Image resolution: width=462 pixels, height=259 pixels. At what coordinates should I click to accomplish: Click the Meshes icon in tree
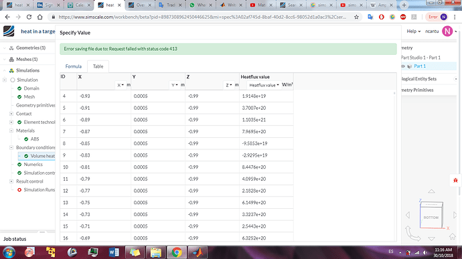(11, 59)
